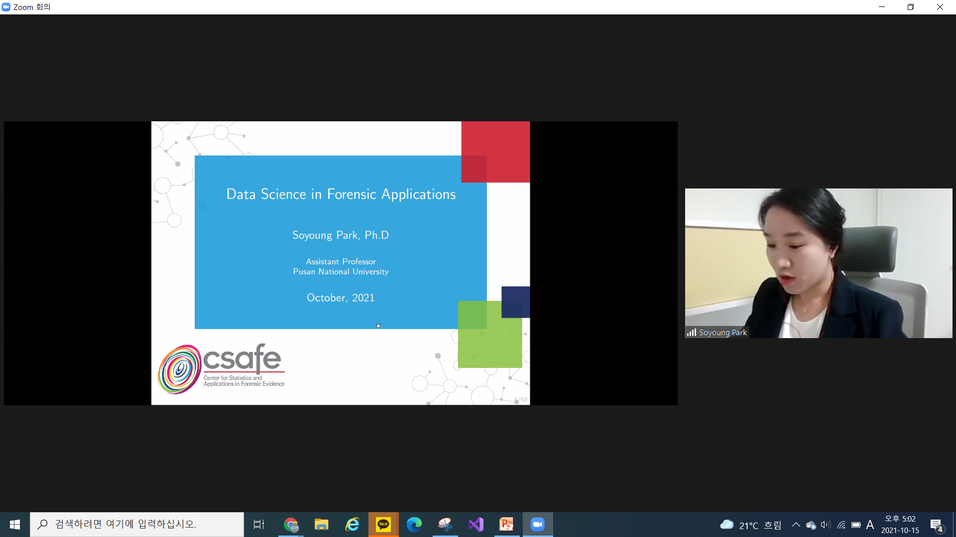Open the weather widget showing 21°C
This screenshot has height=537, width=956.
tap(751, 525)
